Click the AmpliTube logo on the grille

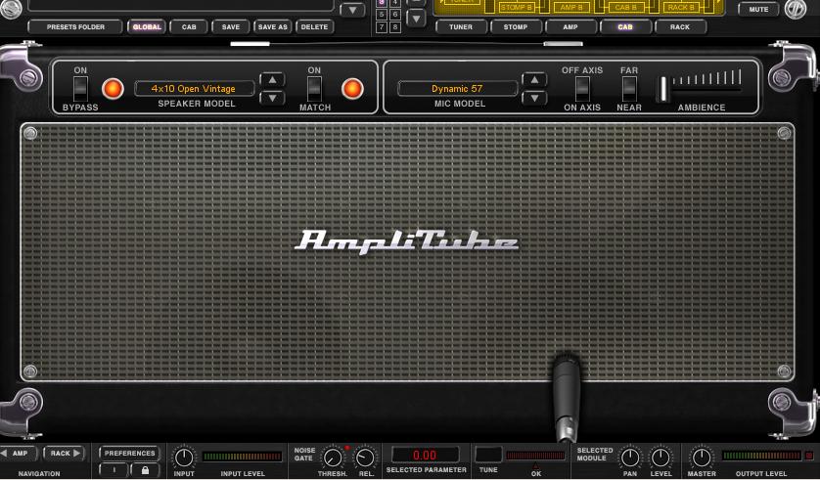[406, 241]
